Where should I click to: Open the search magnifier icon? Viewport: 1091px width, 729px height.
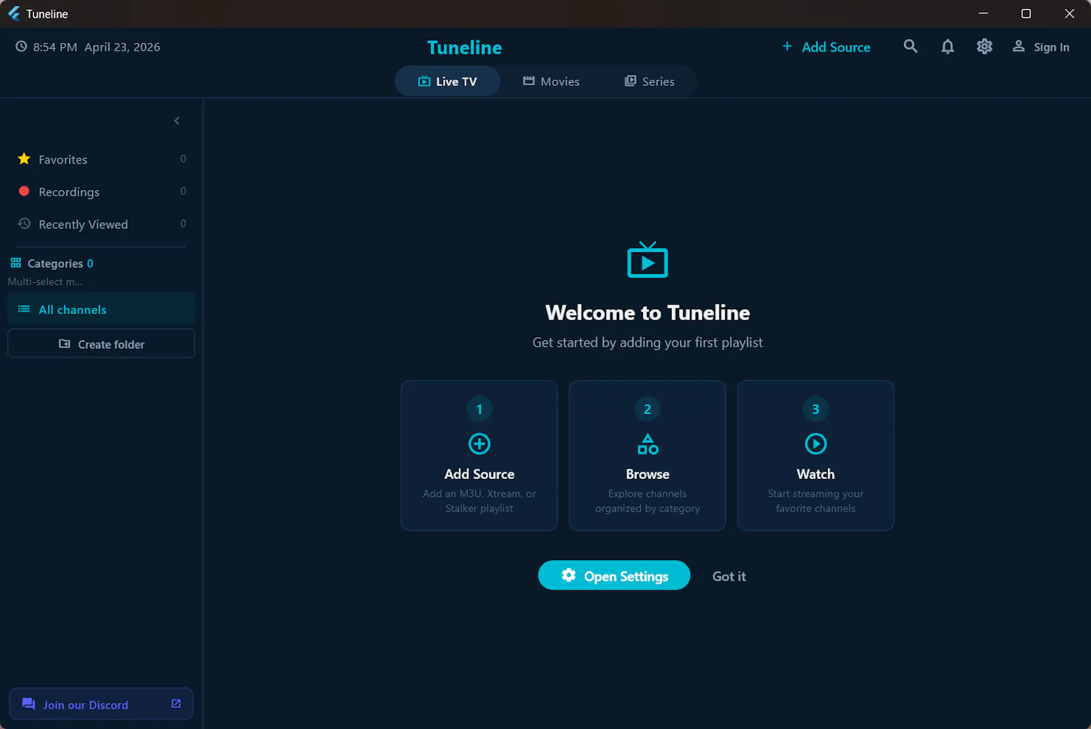coord(910,46)
